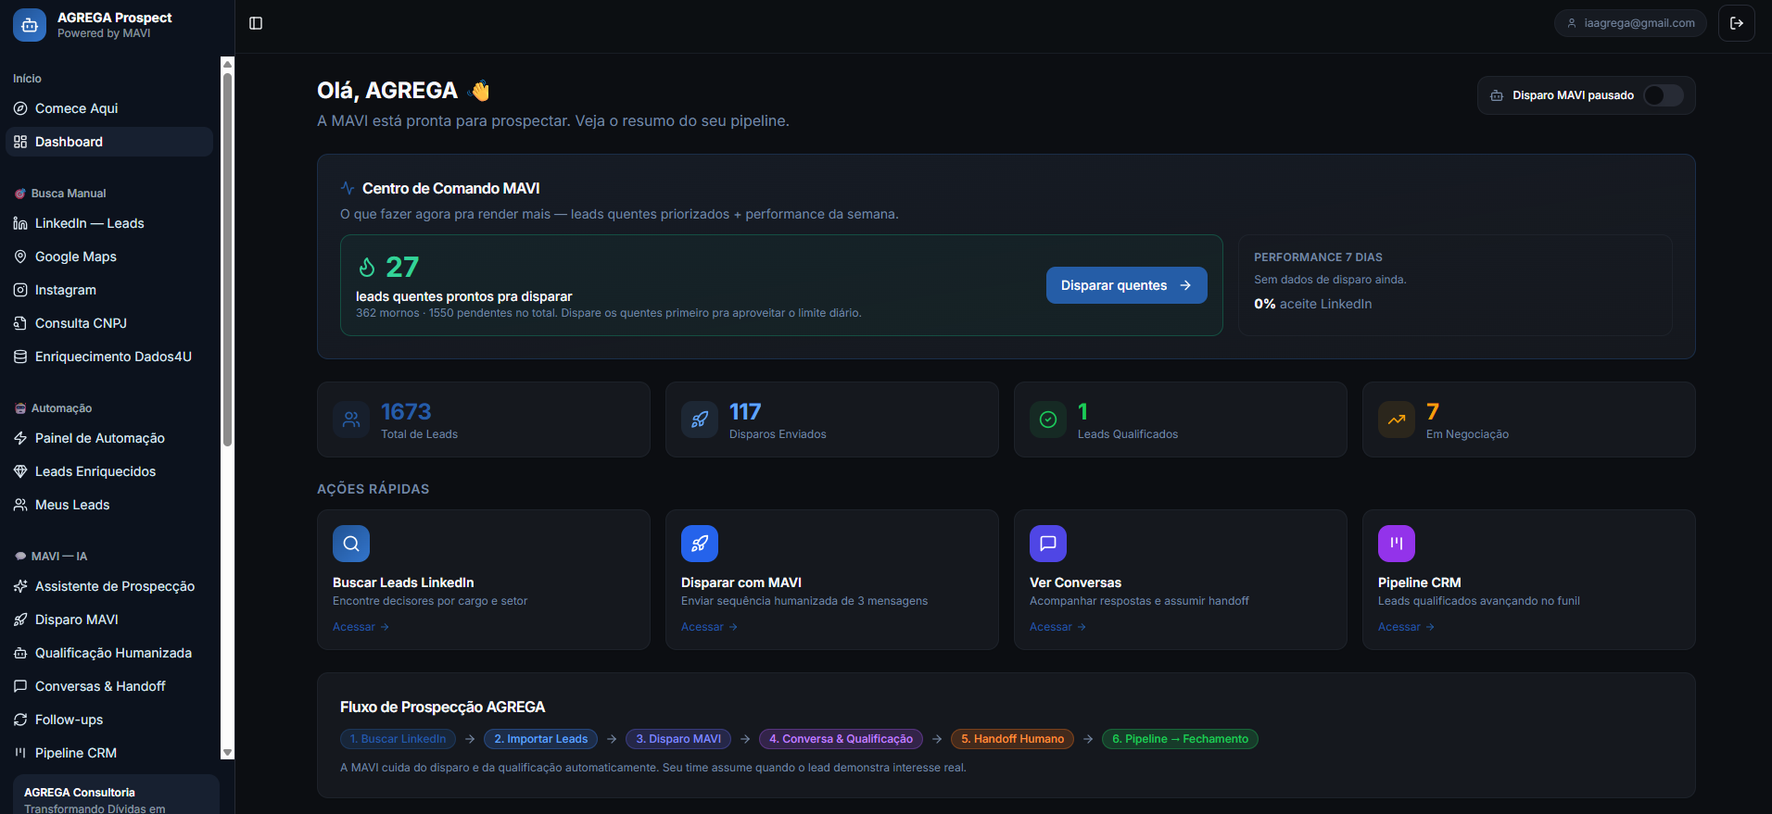Click the chat icon on Ver Conversas card
This screenshot has height=814, width=1772.
coord(1048,544)
